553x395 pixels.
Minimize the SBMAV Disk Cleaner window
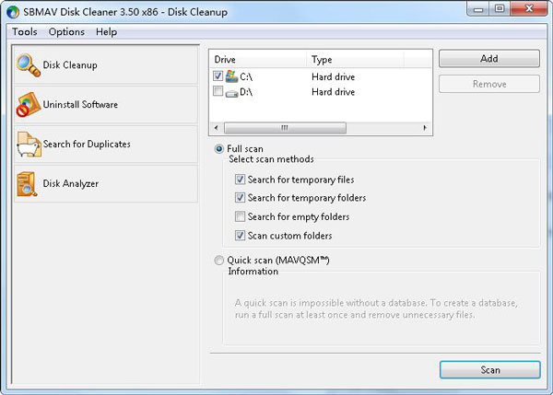pyautogui.click(x=478, y=9)
